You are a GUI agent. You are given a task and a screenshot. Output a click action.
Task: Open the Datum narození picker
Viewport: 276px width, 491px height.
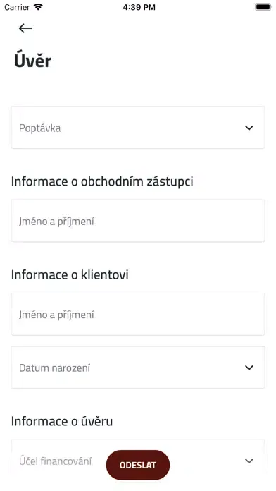pyautogui.click(x=138, y=368)
